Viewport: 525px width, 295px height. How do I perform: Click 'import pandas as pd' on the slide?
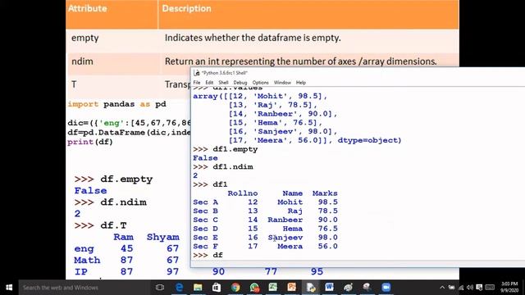(116, 104)
